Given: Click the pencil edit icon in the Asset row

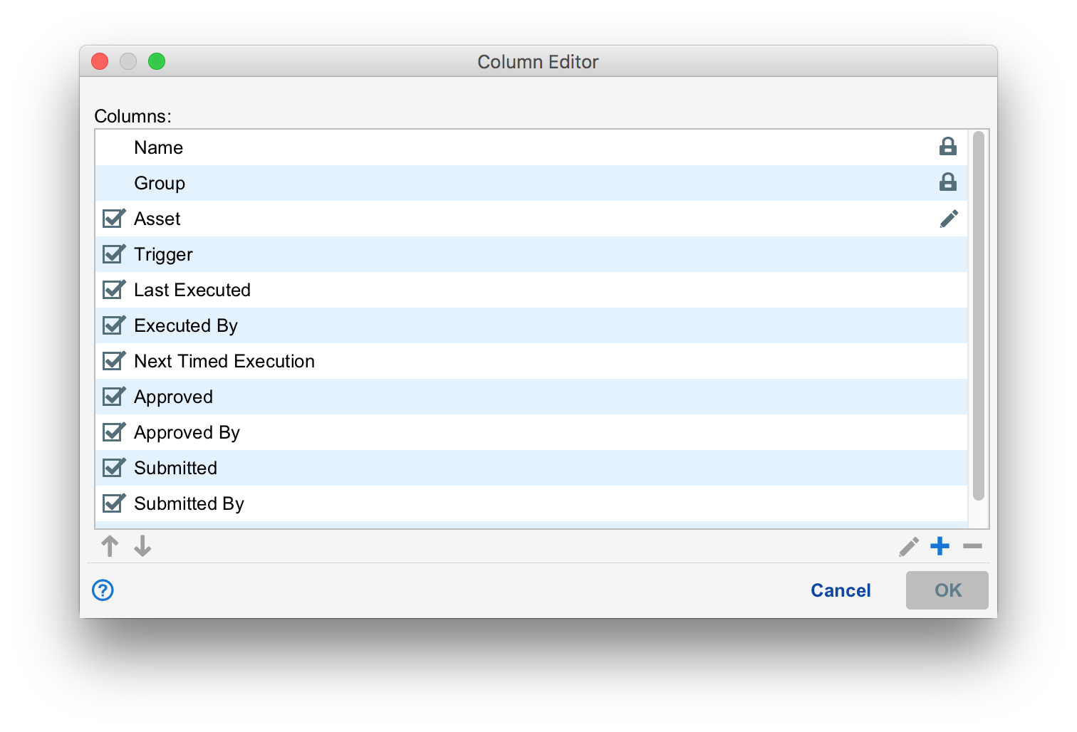Looking at the screenshot, I should tap(948, 219).
